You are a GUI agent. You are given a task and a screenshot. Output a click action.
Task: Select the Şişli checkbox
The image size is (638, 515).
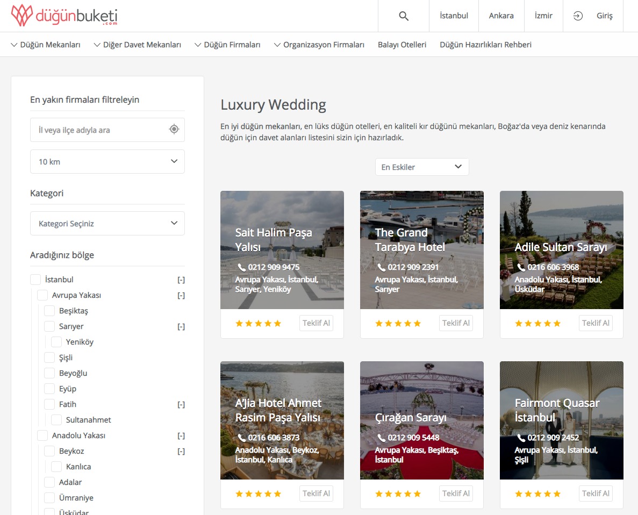tap(49, 357)
